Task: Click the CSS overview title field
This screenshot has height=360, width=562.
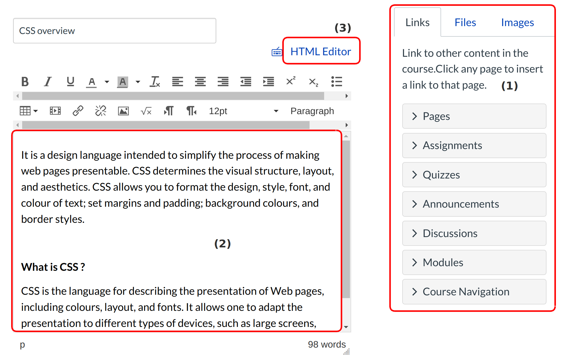Action: (x=115, y=31)
